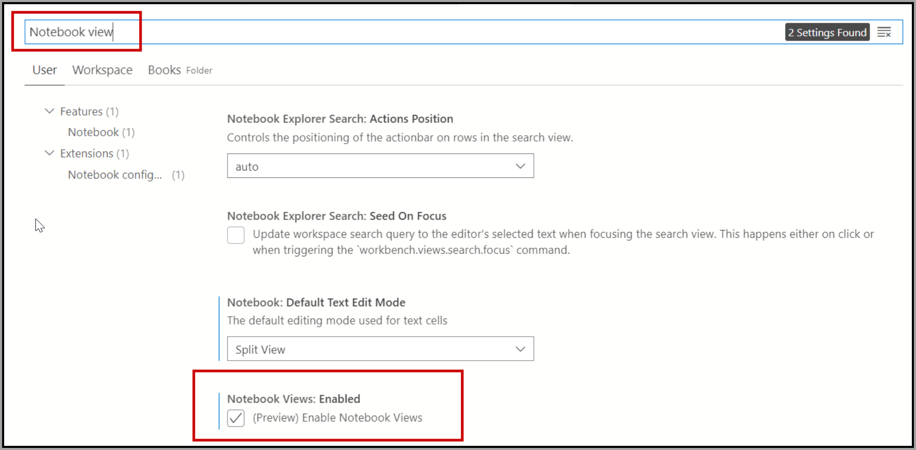Click the 'Notebook Views: Enabled' setting title
The image size is (916, 450).
point(293,399)
